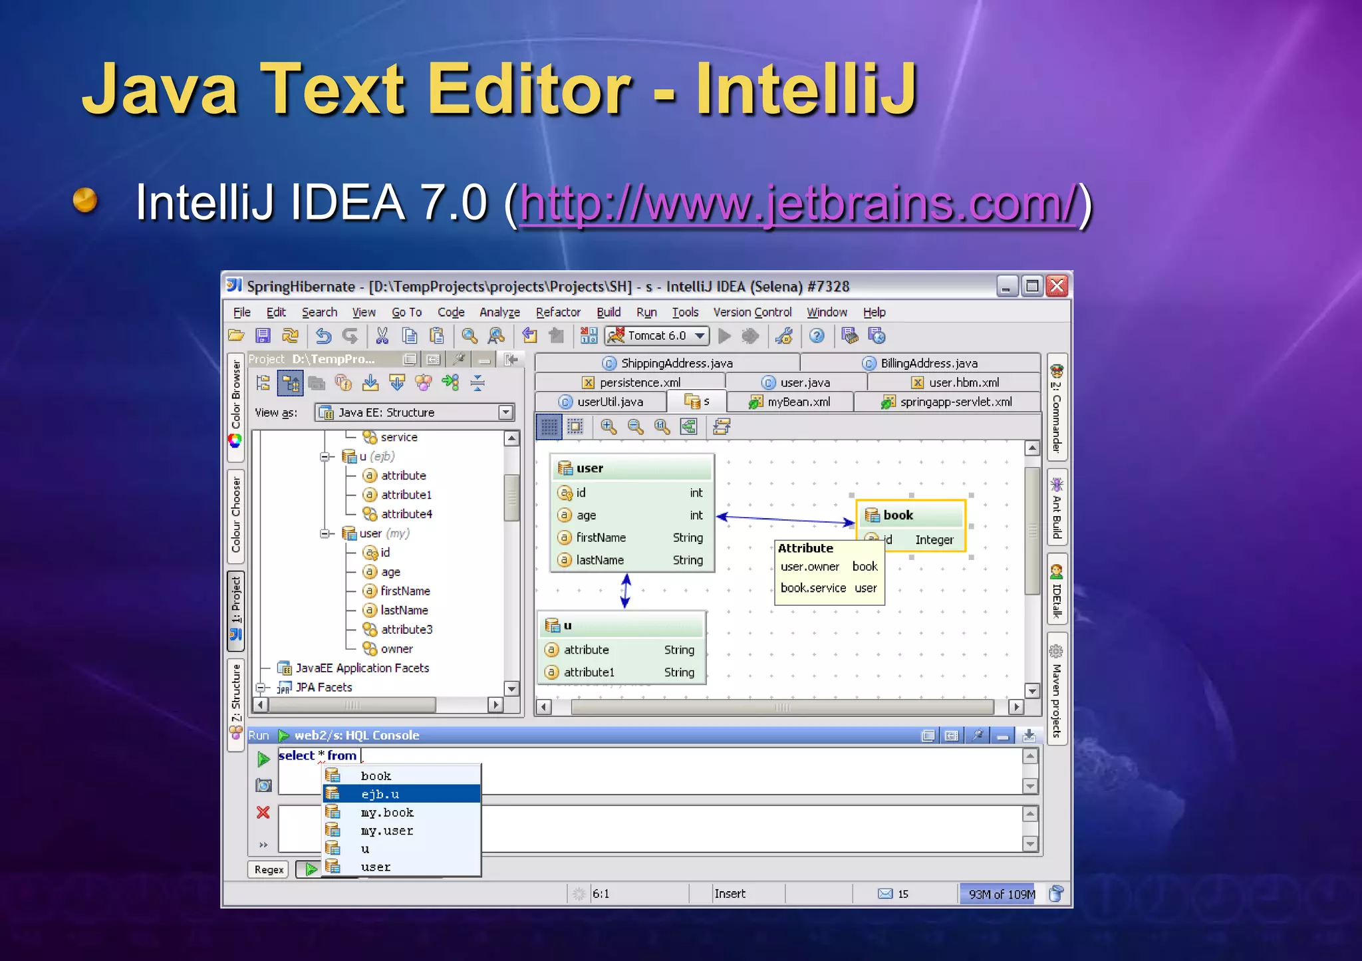This screenshot has height=961, width=1362.
Task: Choose book from the completion list
Action: 402,776
